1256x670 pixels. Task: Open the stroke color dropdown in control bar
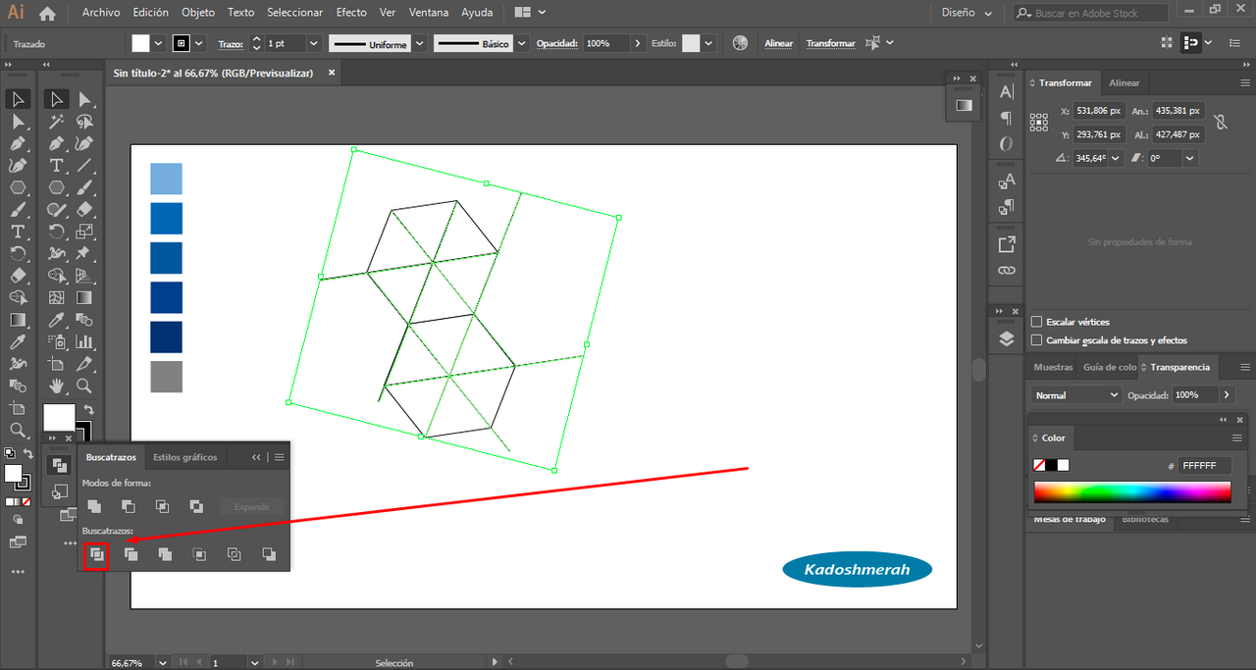[199, 43]
